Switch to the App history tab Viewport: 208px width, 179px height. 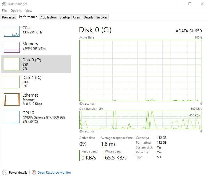coord(48,17)
